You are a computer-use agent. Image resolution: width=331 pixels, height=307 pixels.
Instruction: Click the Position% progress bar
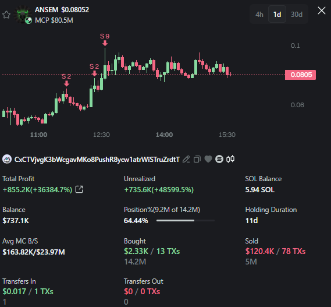(186, 221)
